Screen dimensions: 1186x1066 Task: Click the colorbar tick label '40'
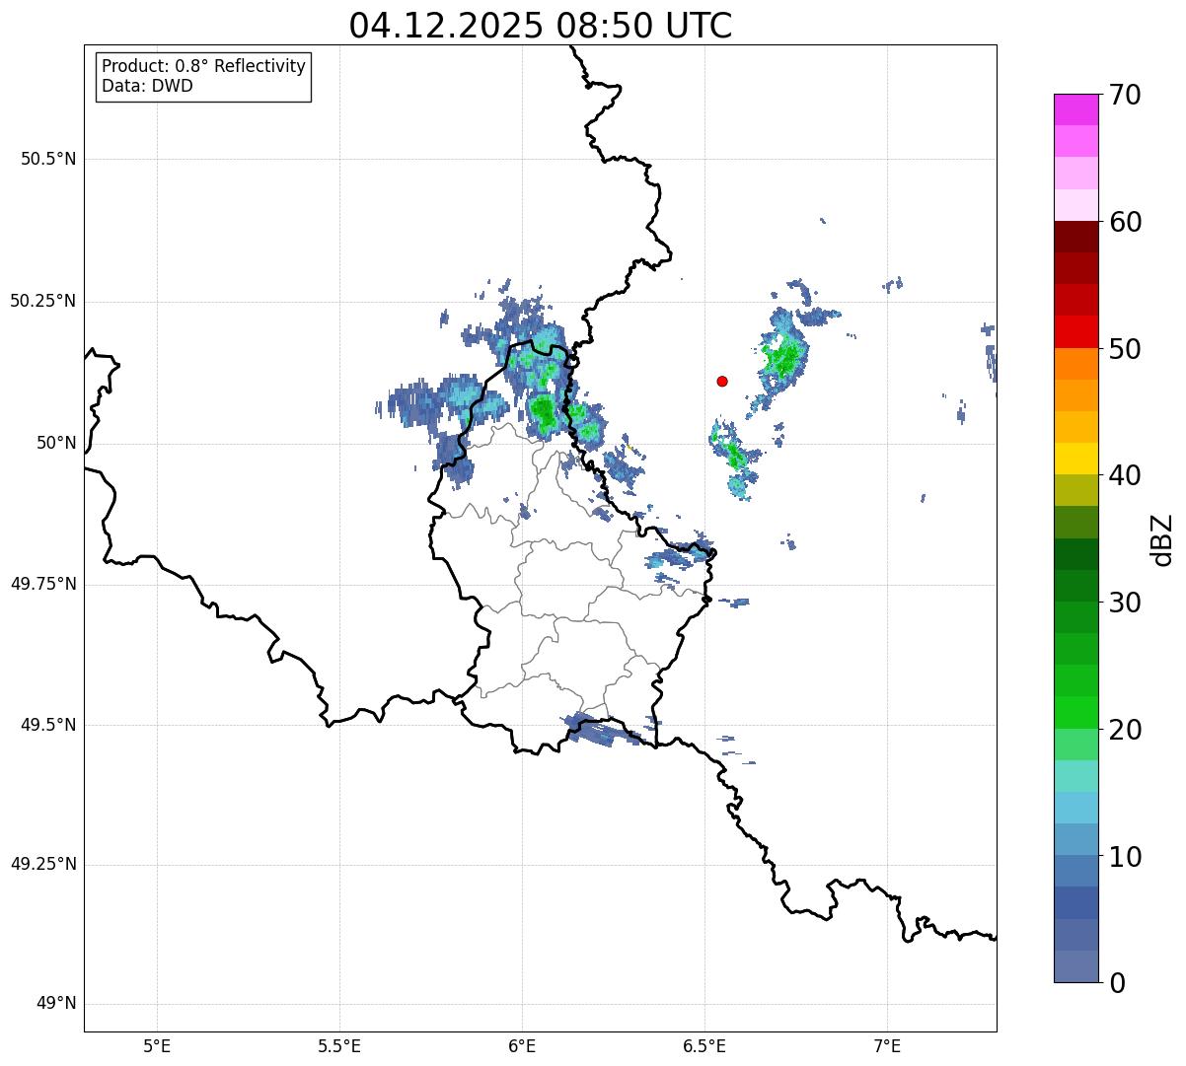(x=1125, y=475)
